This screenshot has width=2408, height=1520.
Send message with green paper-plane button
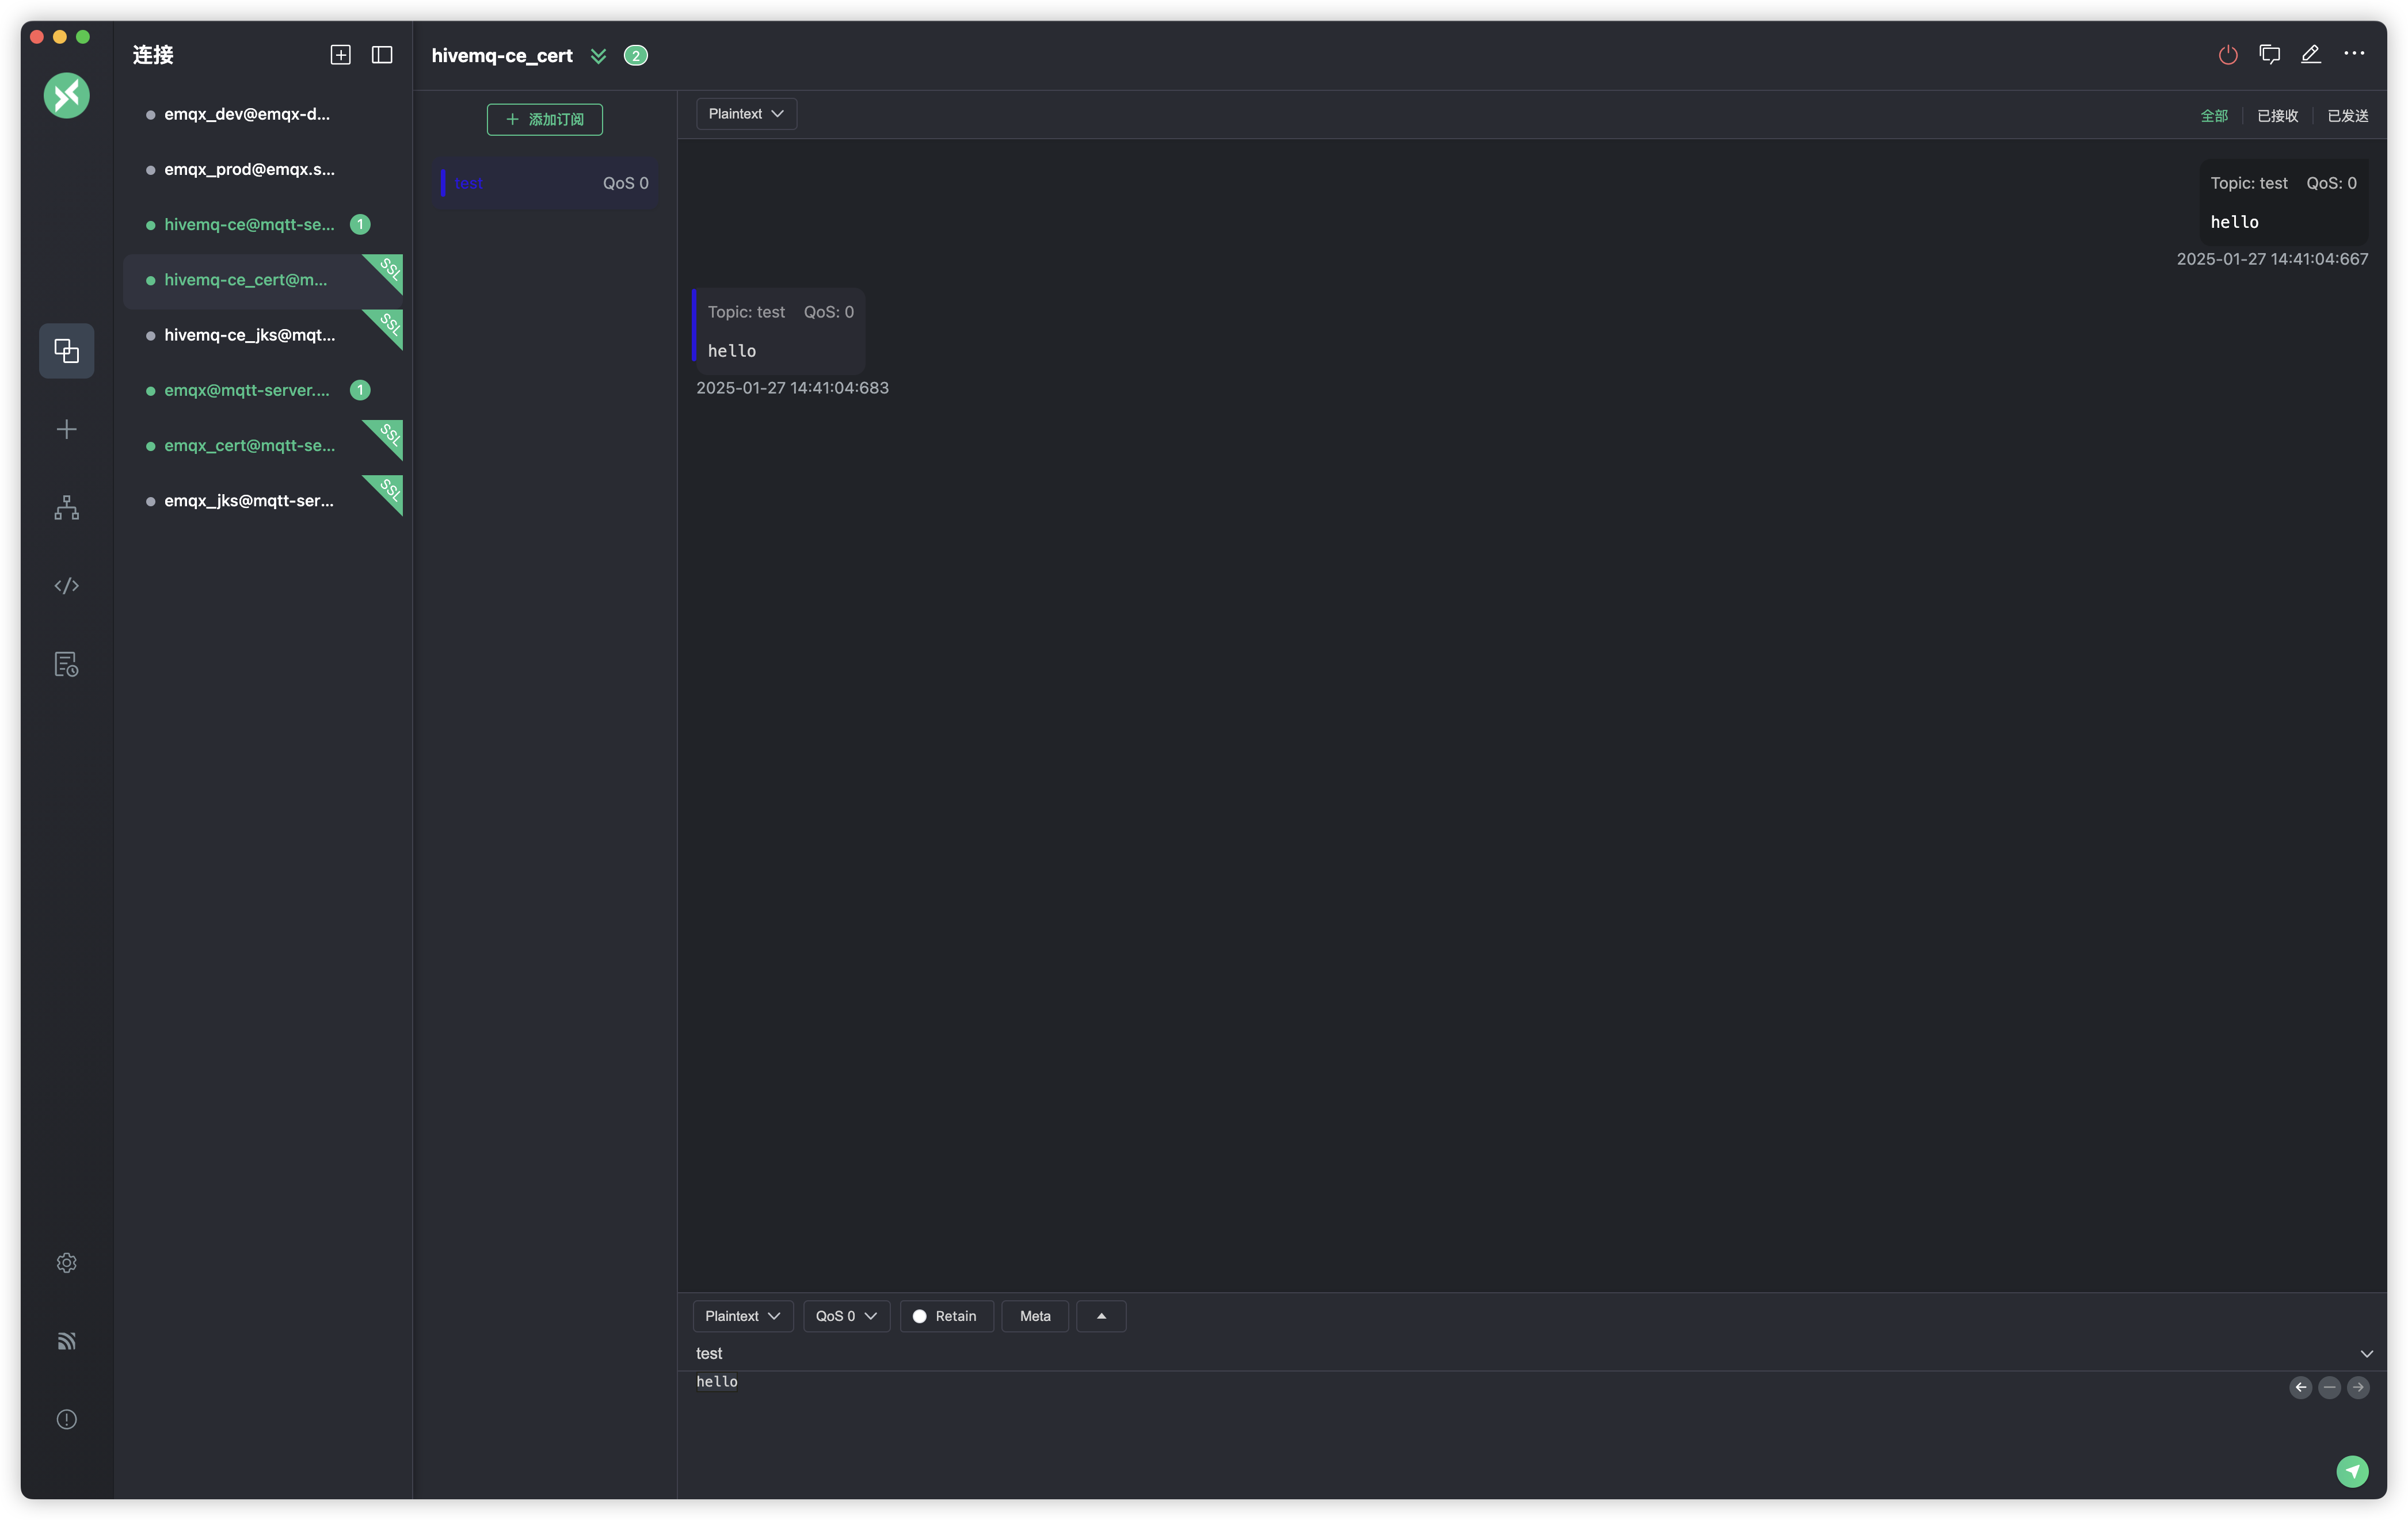click(x=2352, y=1471)
